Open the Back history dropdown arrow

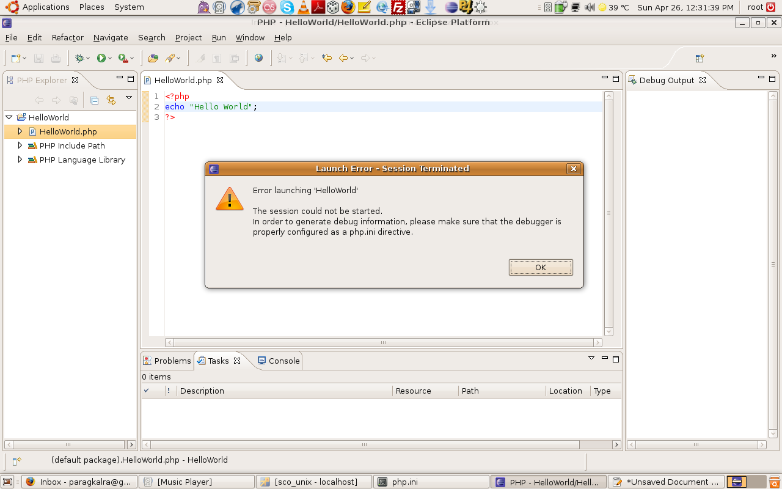point(352,59)
